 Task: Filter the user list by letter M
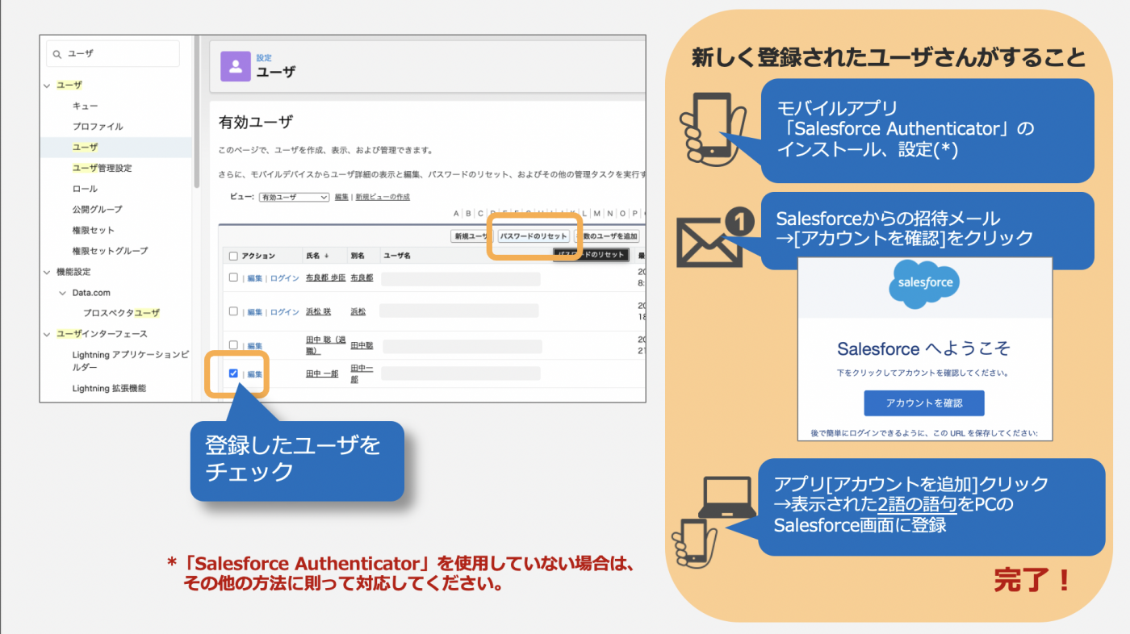pyautogui.click(x=597, y=214)
